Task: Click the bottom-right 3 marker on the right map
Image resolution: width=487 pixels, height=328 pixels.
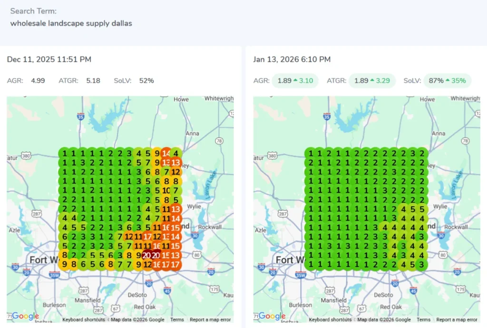Action: coord(421,264)
